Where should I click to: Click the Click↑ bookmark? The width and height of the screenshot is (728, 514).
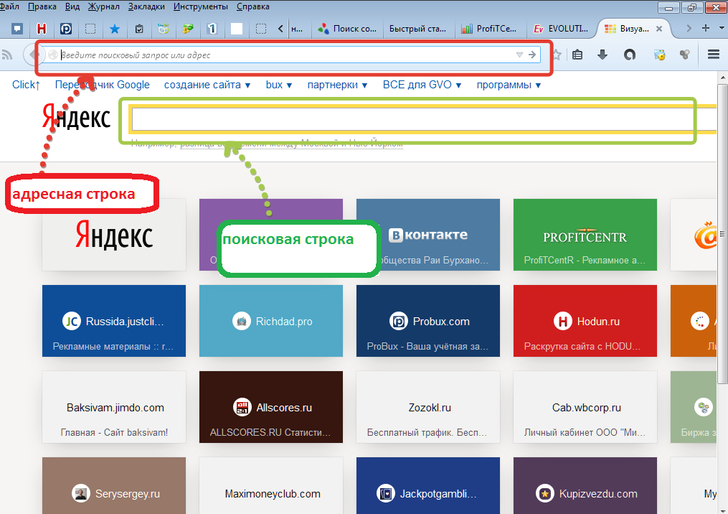[26, 85]
